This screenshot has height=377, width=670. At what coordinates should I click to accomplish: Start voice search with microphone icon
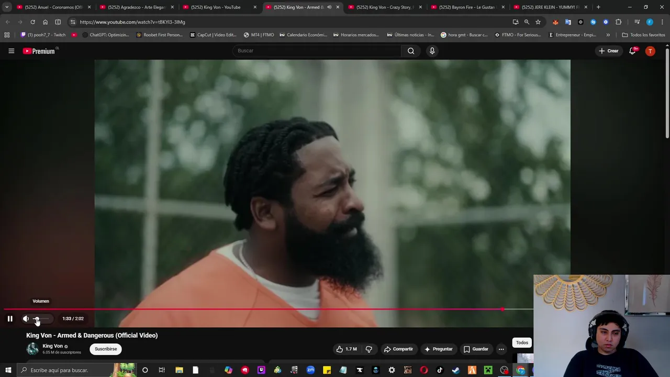432,51
